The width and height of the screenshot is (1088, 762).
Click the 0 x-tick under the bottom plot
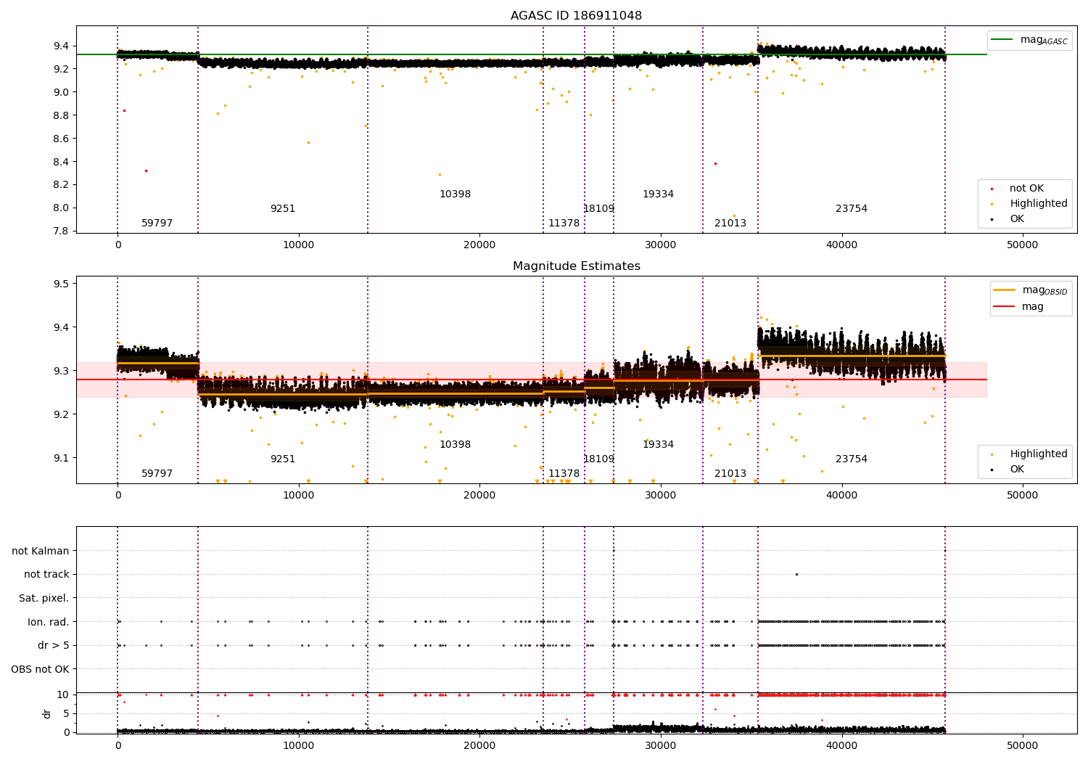[x=118, y=745]
